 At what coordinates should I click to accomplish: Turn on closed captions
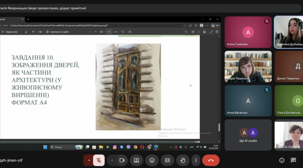point(167,160)
